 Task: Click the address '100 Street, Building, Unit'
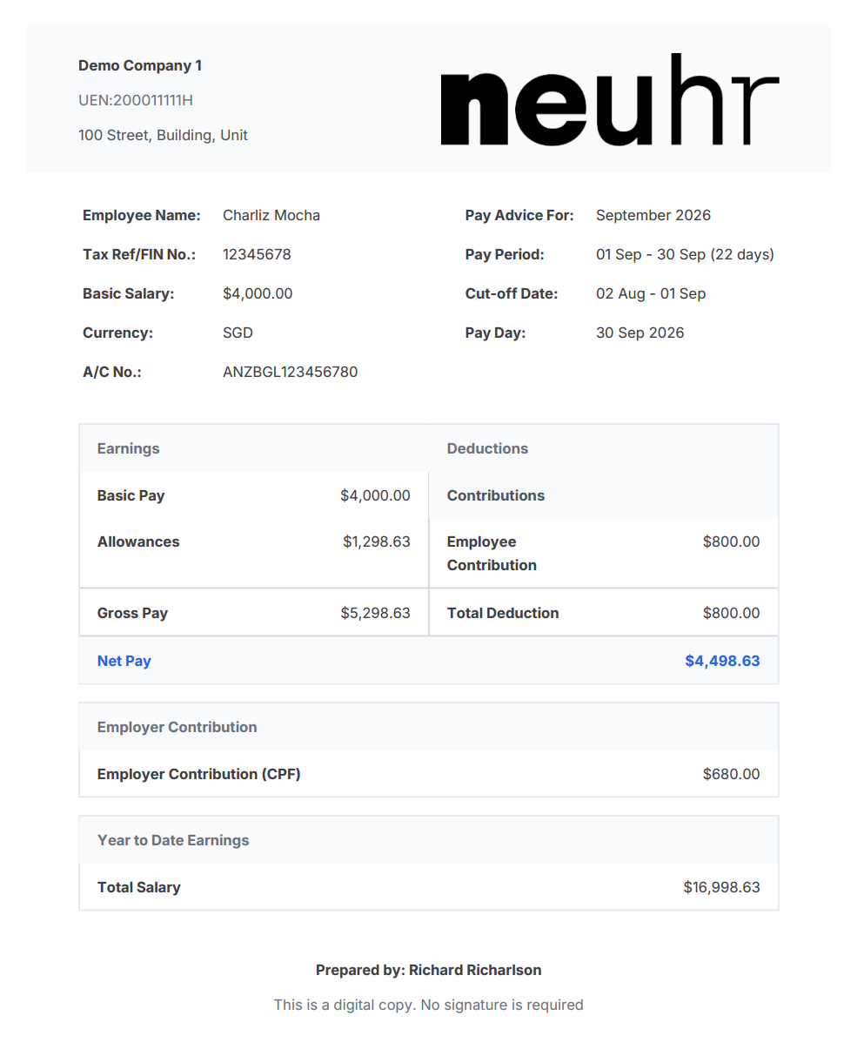(x=163, y=135)
